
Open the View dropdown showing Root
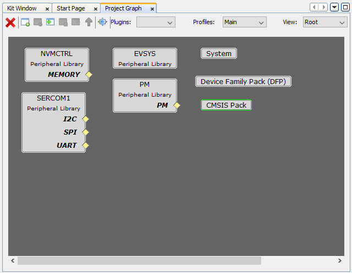point(324,23)
